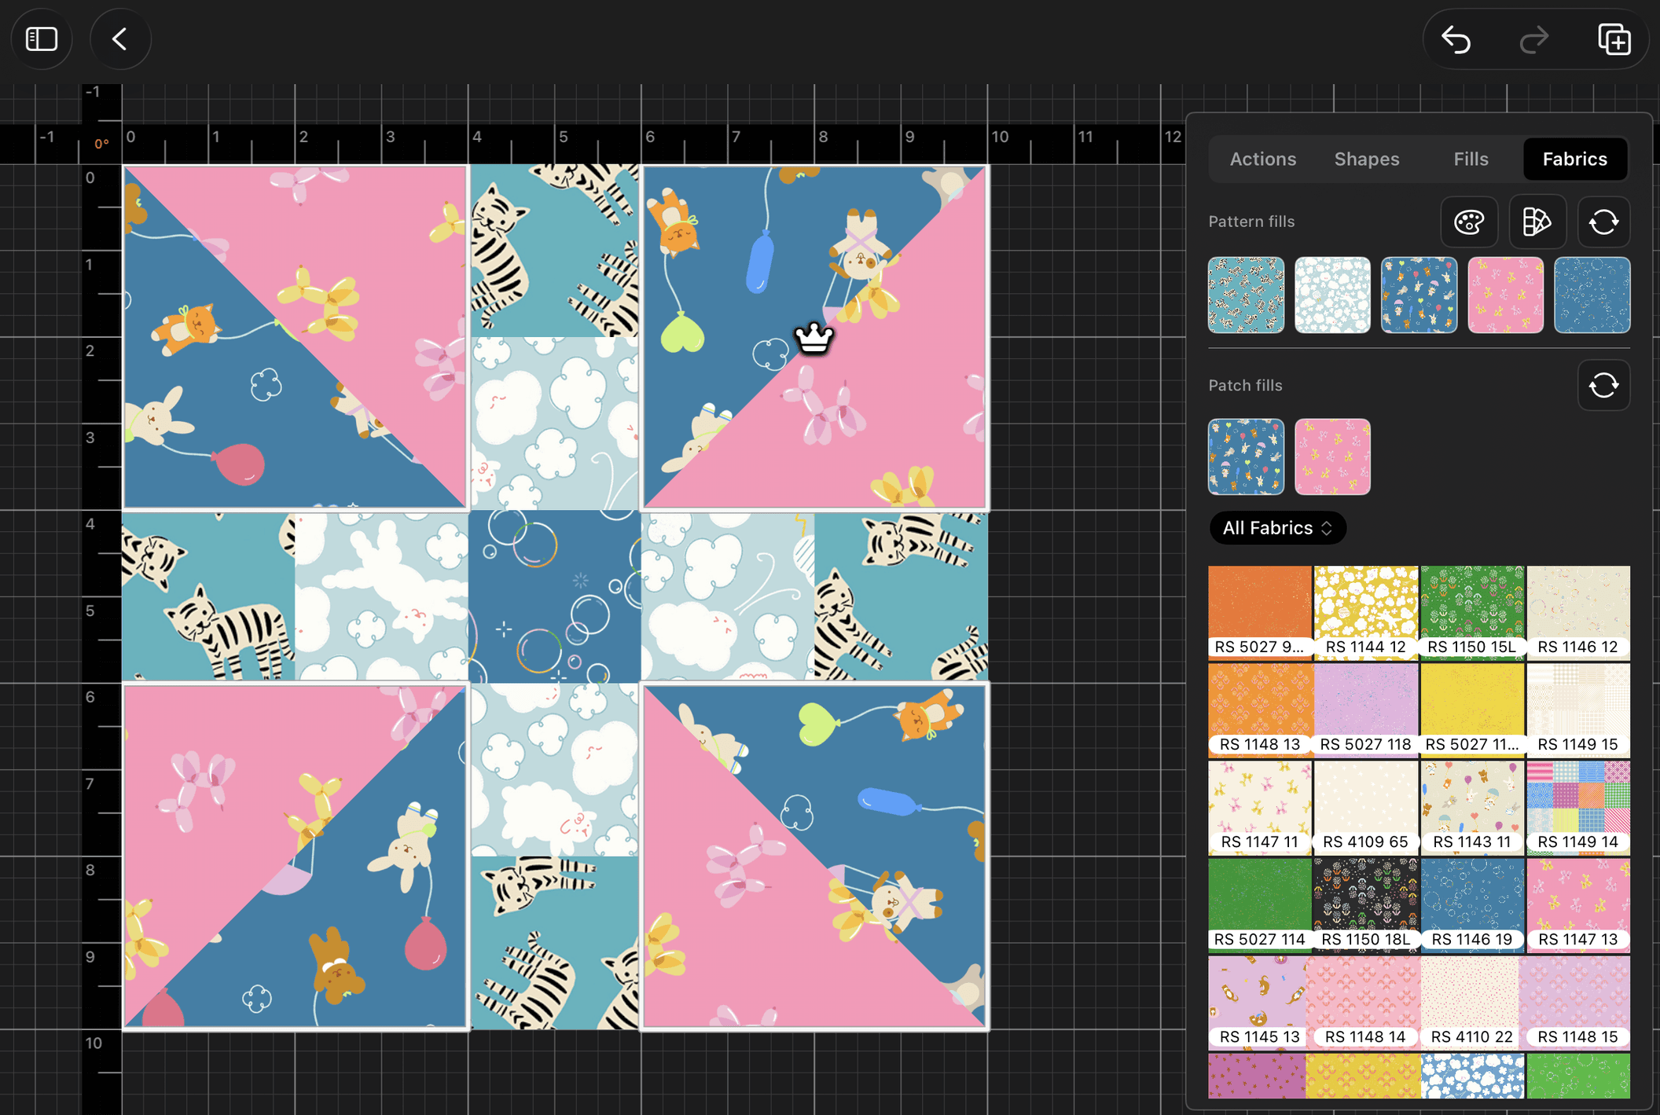Image resolution: width=1660 pixels, height=1115 pixels.
Task: Refresh the patch fills
Action: click(x=1603, y=385)
